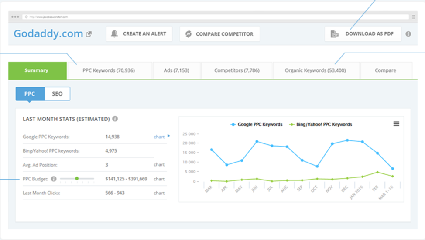425x240 pixels.
Task: Click the PPC Budget slider handle
Action: [x=77, y=178]
